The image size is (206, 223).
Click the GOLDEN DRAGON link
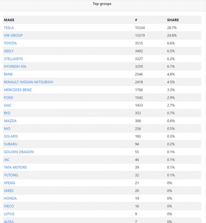[19, 152]
